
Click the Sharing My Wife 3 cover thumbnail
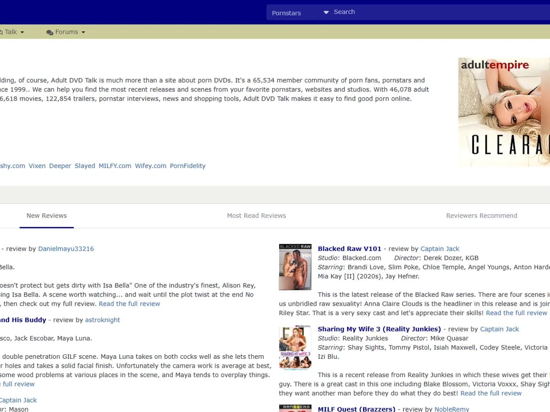click(295, 347)
